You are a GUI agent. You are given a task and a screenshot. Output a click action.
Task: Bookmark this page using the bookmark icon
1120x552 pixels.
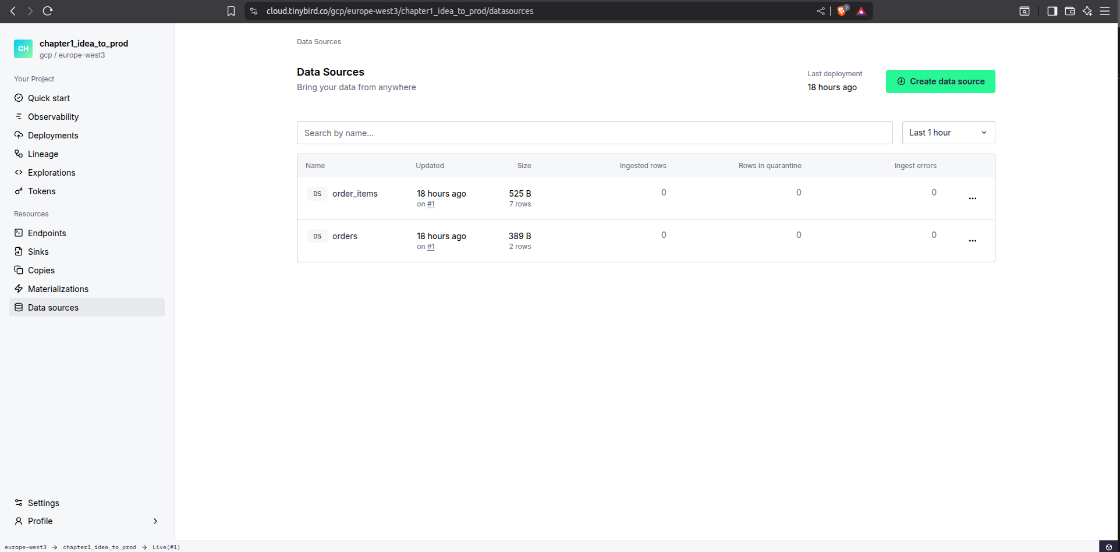tap(231, 11)
